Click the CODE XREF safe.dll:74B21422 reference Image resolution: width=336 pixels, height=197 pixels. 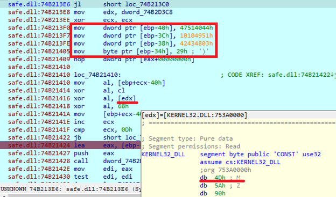point(278,75)
